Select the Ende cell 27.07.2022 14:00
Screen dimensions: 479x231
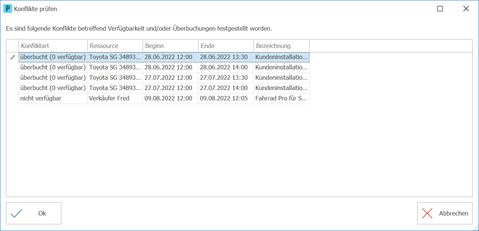tap(226, 88)
